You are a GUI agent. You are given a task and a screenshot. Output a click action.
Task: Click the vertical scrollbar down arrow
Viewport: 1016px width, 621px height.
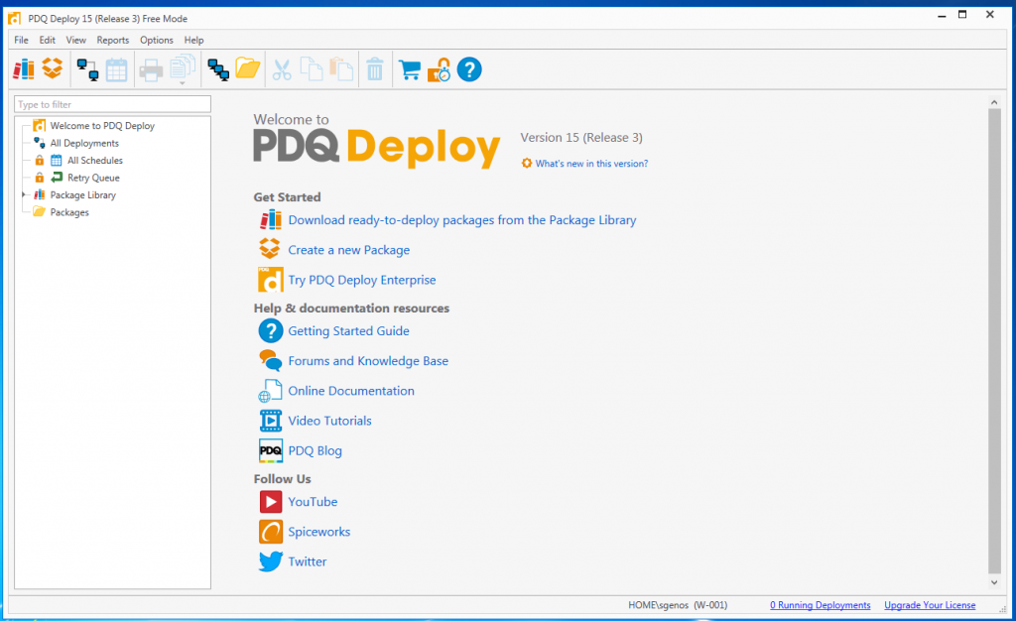pos(994,582)
